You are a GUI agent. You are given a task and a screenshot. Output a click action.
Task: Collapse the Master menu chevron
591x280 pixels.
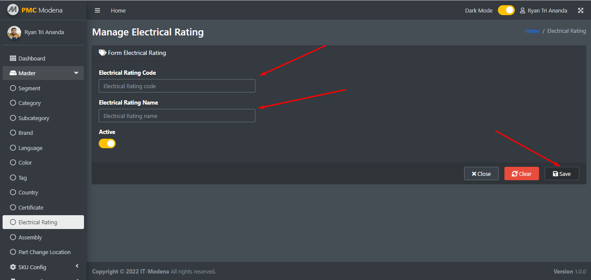coord(76,73)
